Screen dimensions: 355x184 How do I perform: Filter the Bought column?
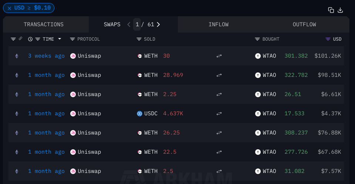[x=258, y=39]
